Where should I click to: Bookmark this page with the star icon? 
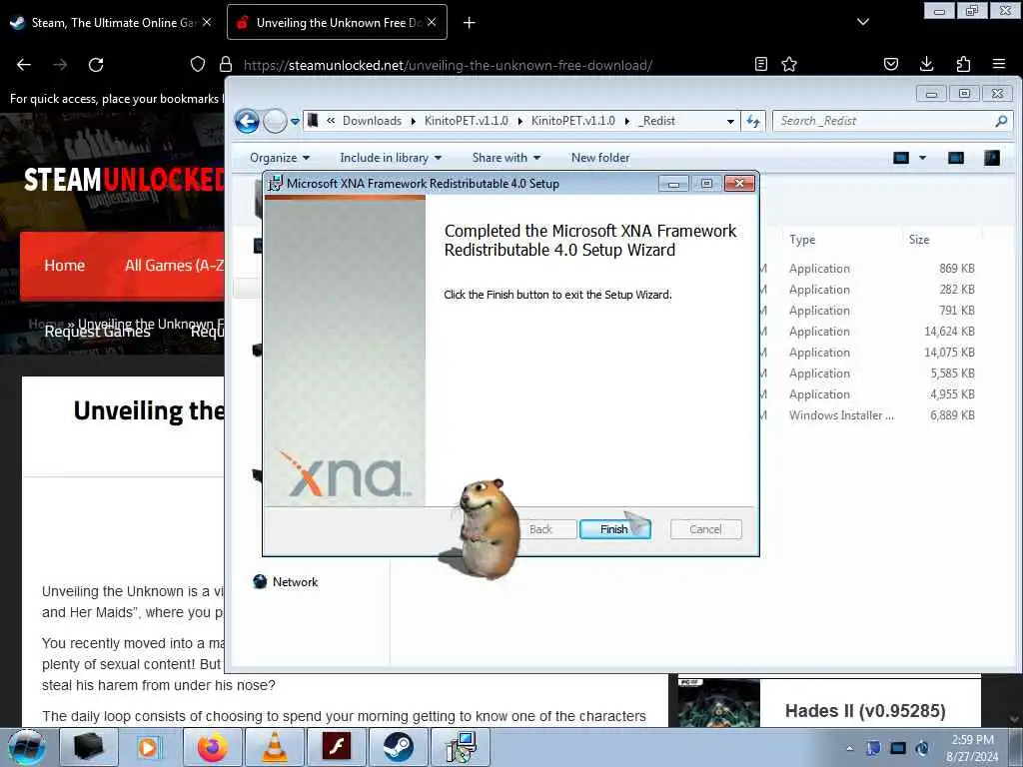pyautogui.click(x=789, y=64)
